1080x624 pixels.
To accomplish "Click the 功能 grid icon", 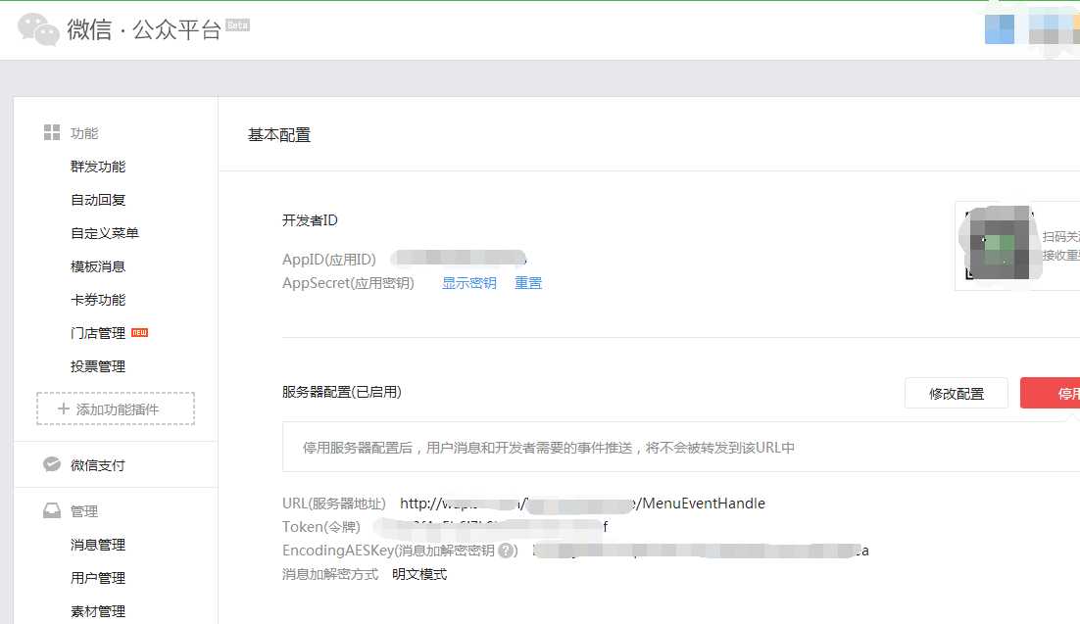I will pos(52,132).
